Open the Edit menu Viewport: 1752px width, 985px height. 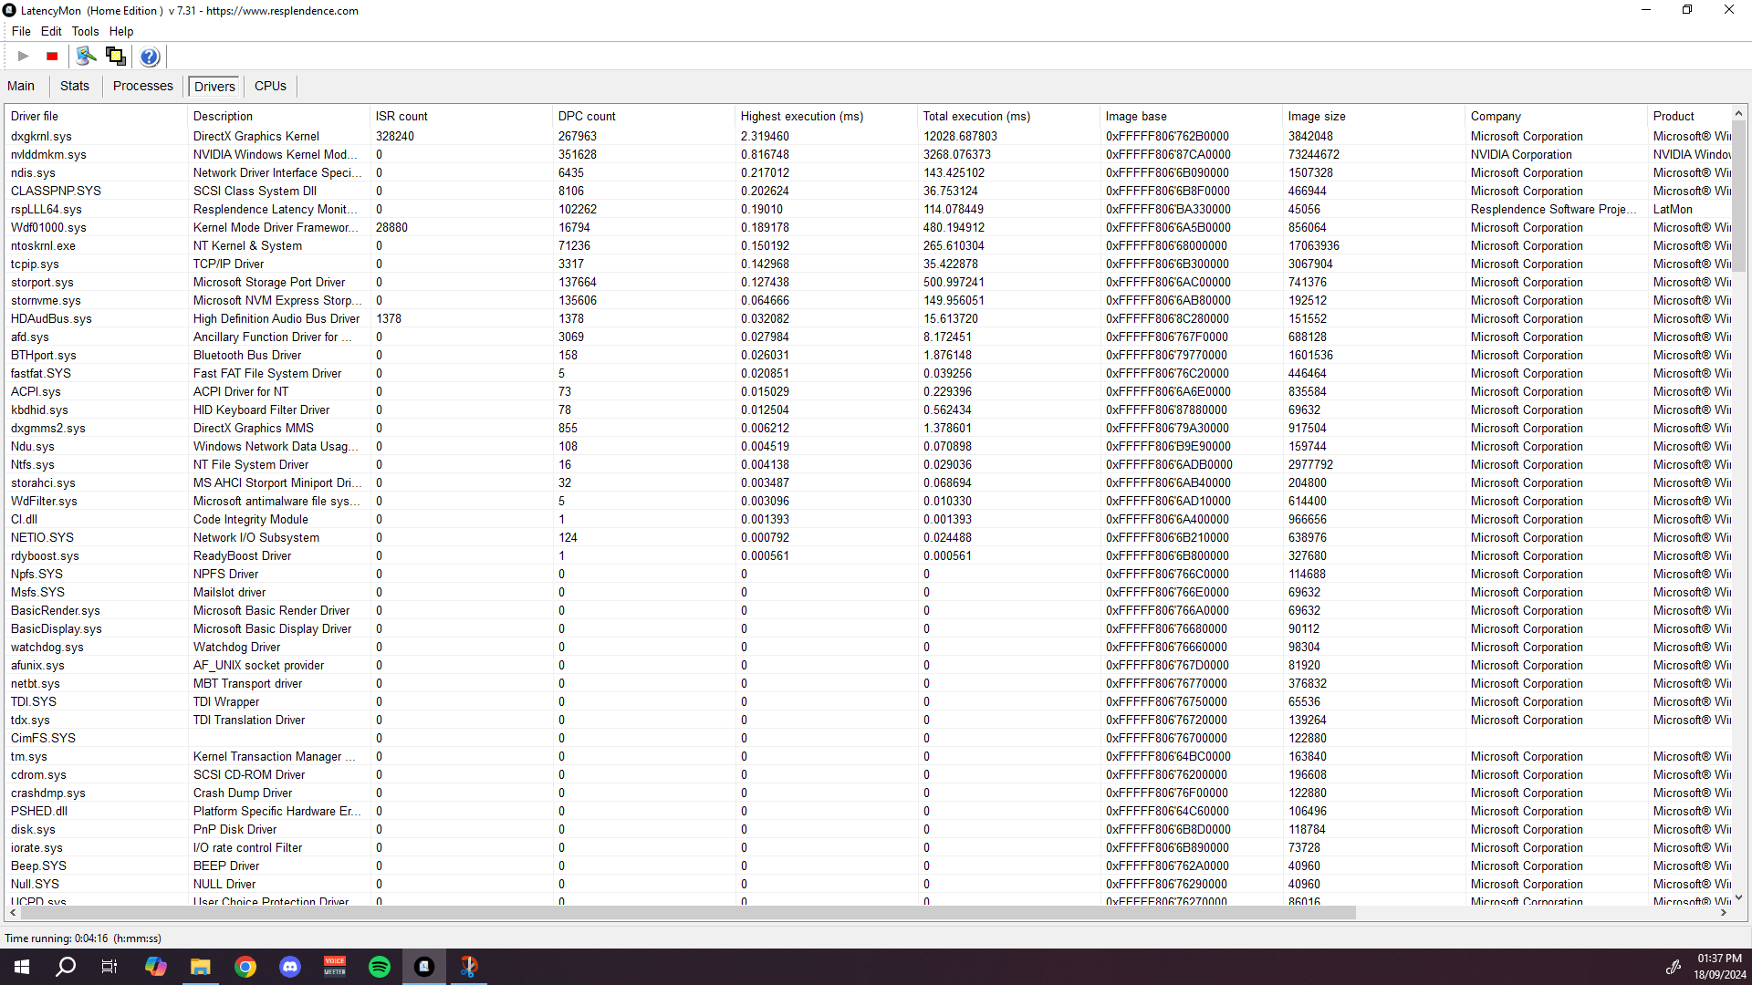51,31
